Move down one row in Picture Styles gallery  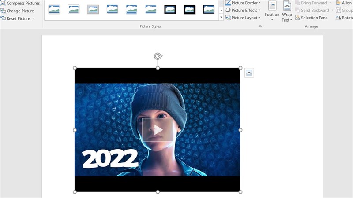click(221, 11)
